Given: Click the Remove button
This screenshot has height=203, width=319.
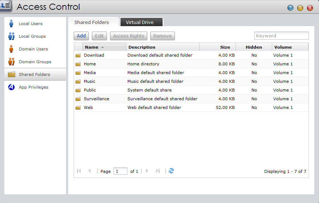Looking at the screenshot, I should 162,36.
